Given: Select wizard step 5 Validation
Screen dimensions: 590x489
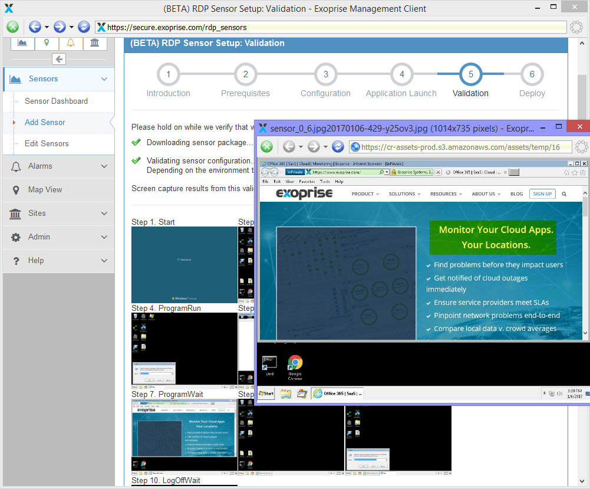Looking at the screenshot, I should [471, 74].
